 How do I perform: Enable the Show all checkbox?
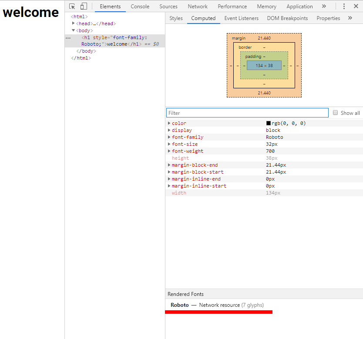[335, 112]
